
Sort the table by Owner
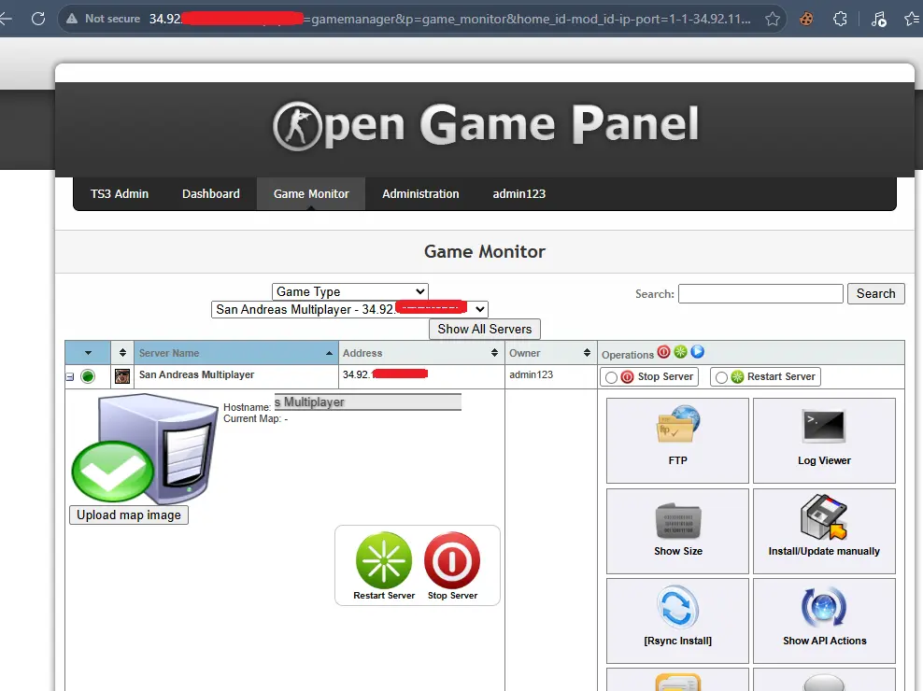click(551, 353)
